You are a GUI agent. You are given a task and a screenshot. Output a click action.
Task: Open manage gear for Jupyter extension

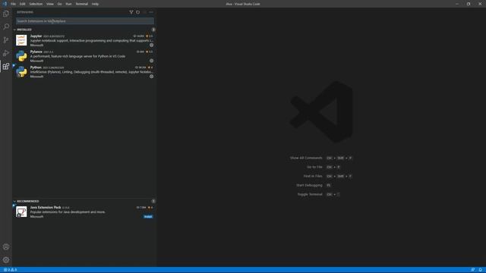click(x=152, y=45)
